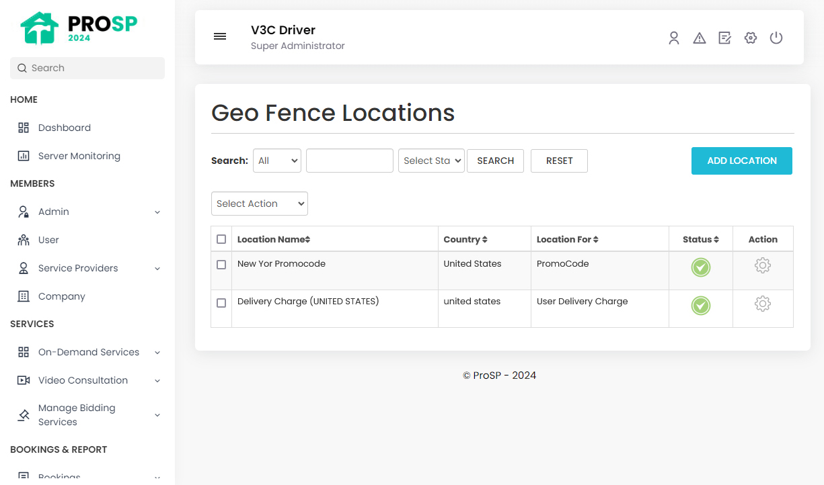
Task: Click the 'User Delivery Charge' cell
Action: (583, 302)
